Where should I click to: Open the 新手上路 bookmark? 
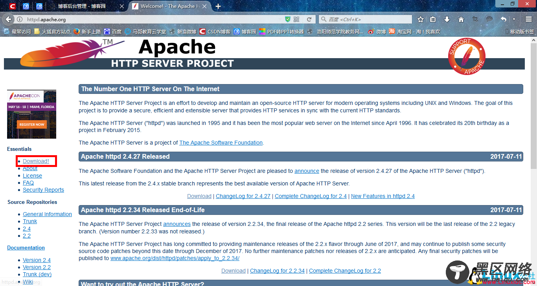87,31
